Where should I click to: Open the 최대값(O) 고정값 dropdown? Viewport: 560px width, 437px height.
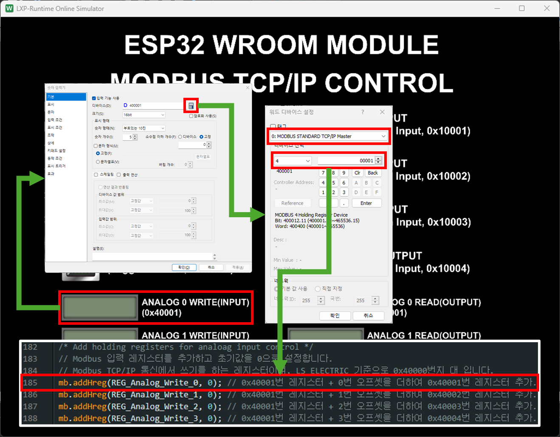click(x=141, y=236)
